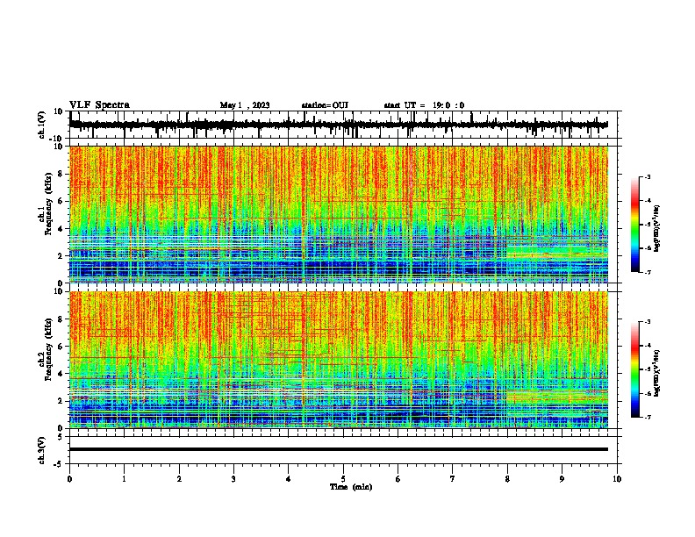Click time axis tick label 3

coord(233,479)
